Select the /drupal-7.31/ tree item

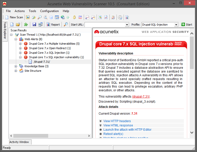pyautogui.click(x=42, y=62)
